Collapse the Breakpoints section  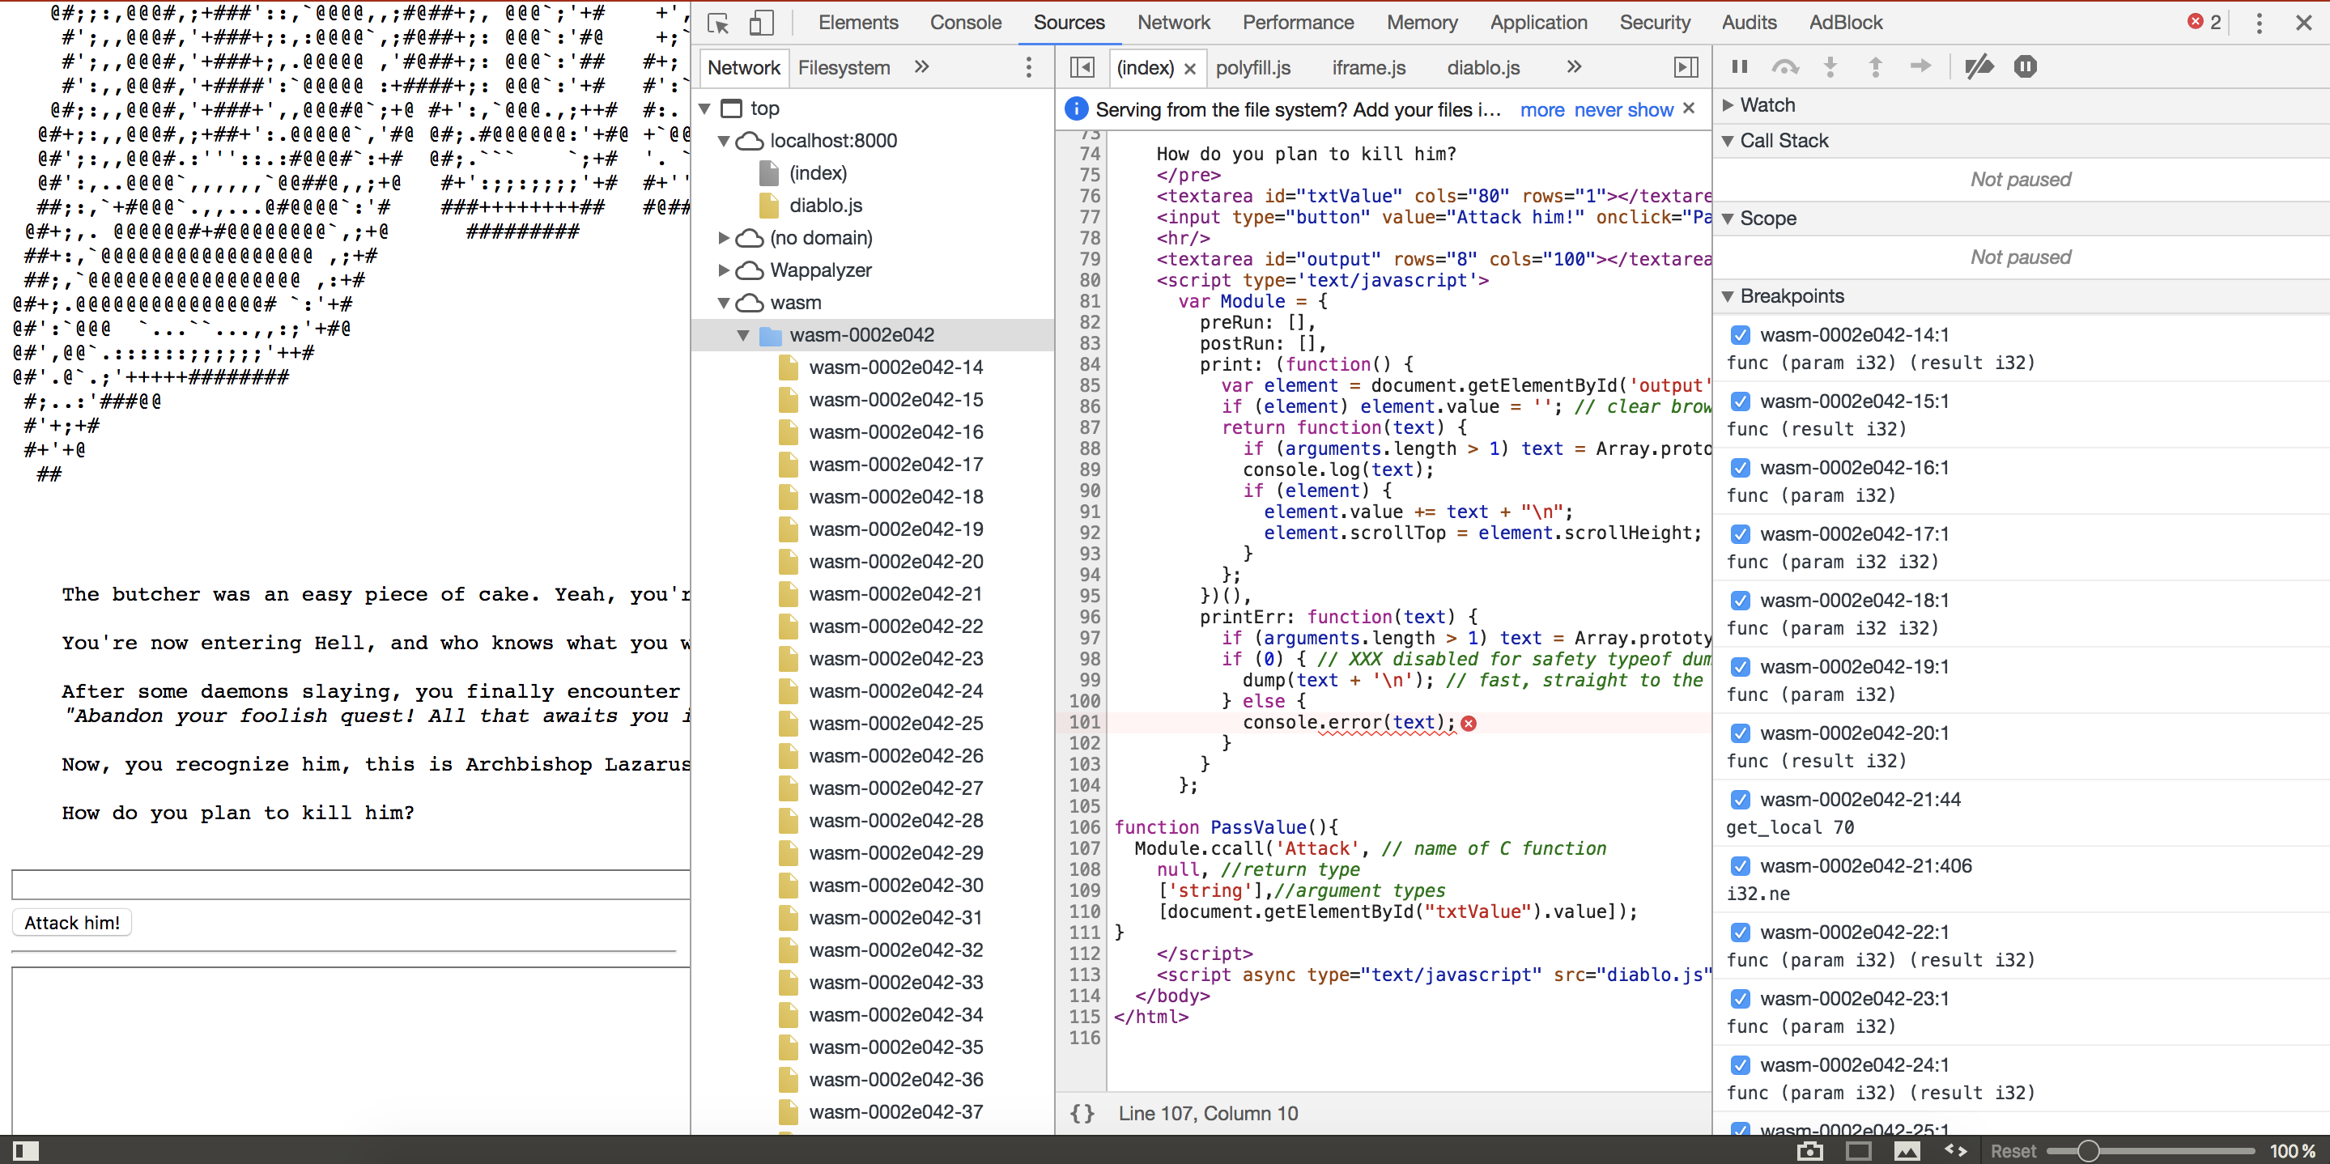(x=1728, y=296)
